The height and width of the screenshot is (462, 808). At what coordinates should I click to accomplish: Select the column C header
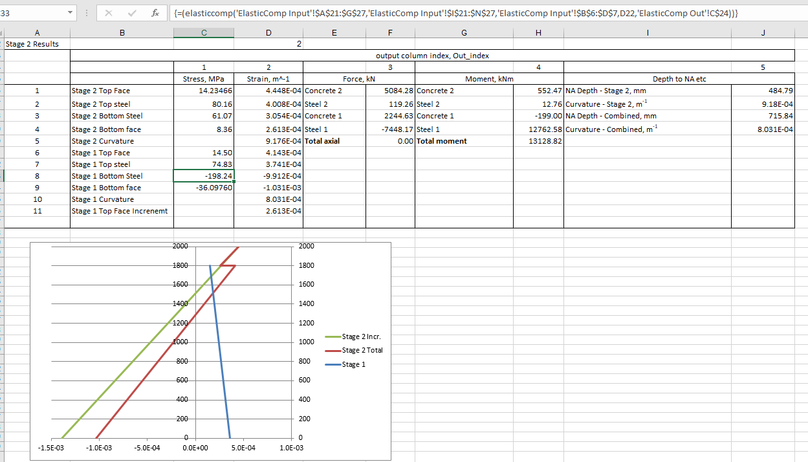(204, 32)
